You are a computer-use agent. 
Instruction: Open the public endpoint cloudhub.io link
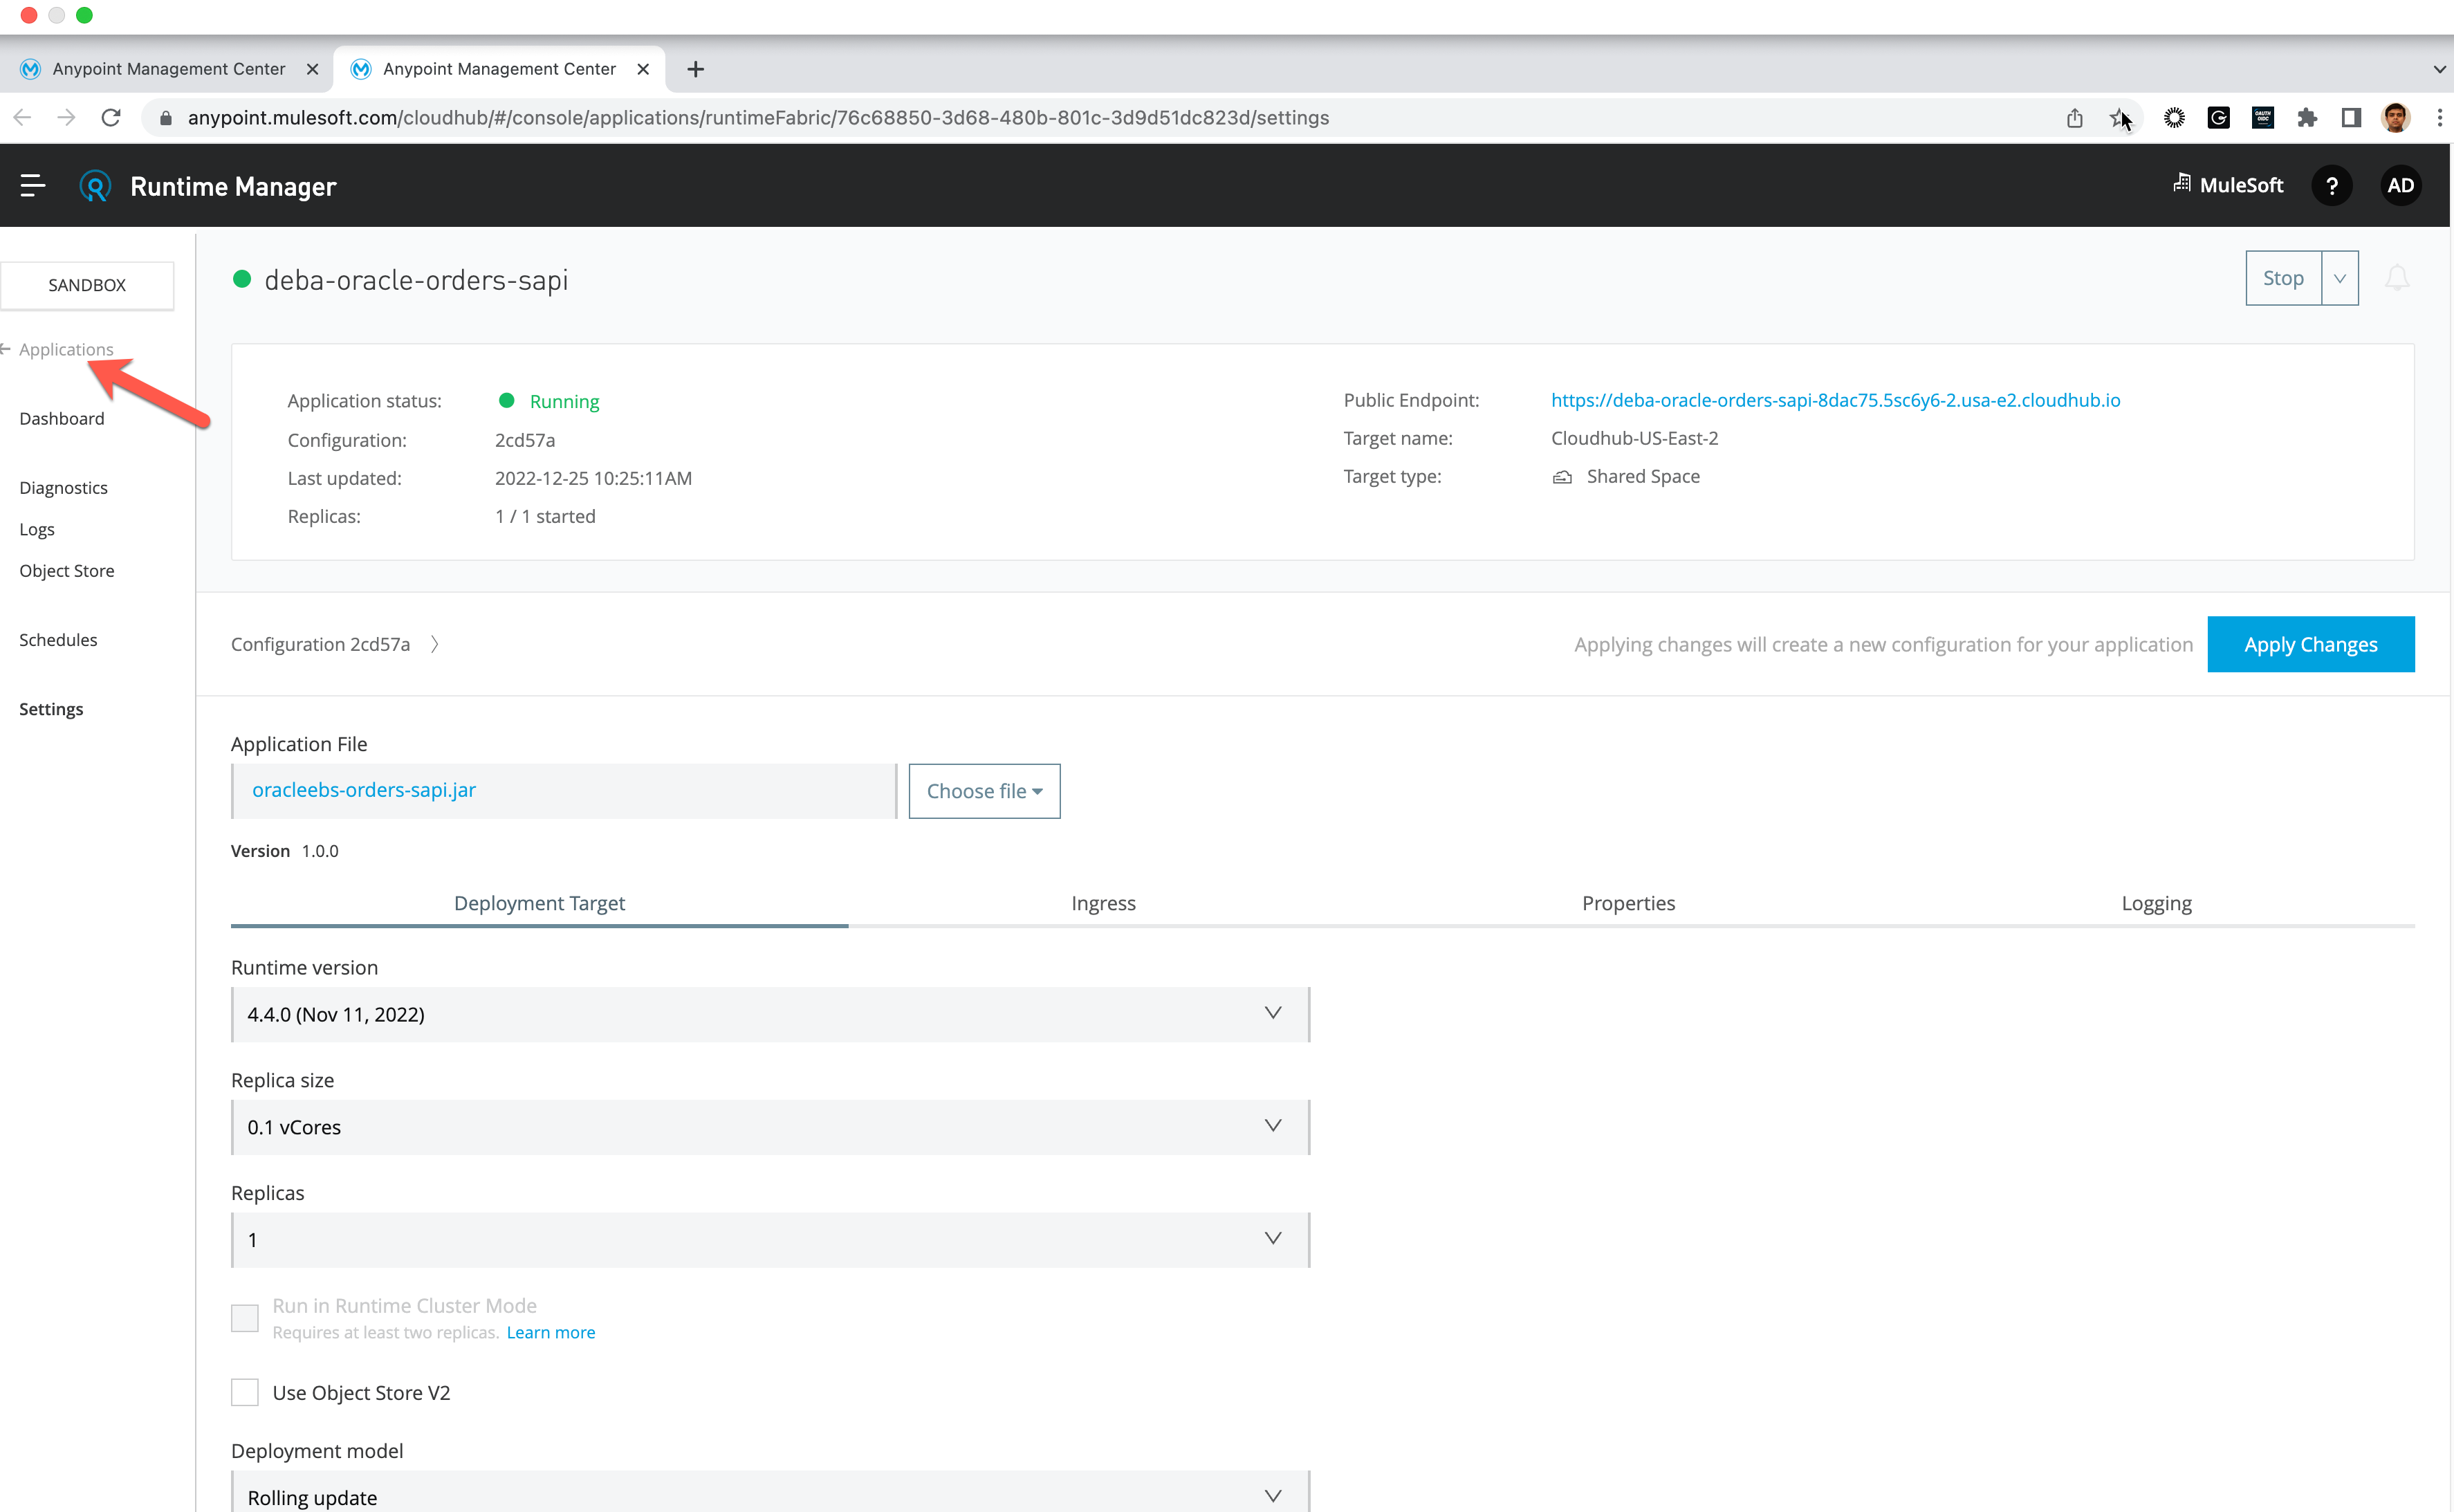coord(1835,400)
